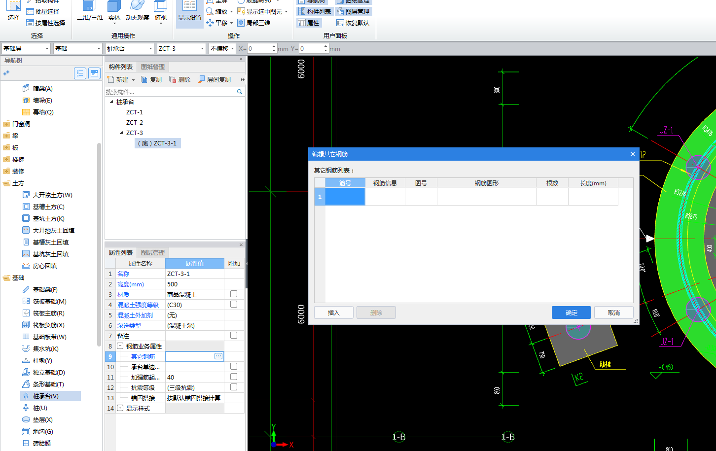
Task: Tick the 混凝土强度等级 row 附加 checkbox
Action: (x=234, y=304)
